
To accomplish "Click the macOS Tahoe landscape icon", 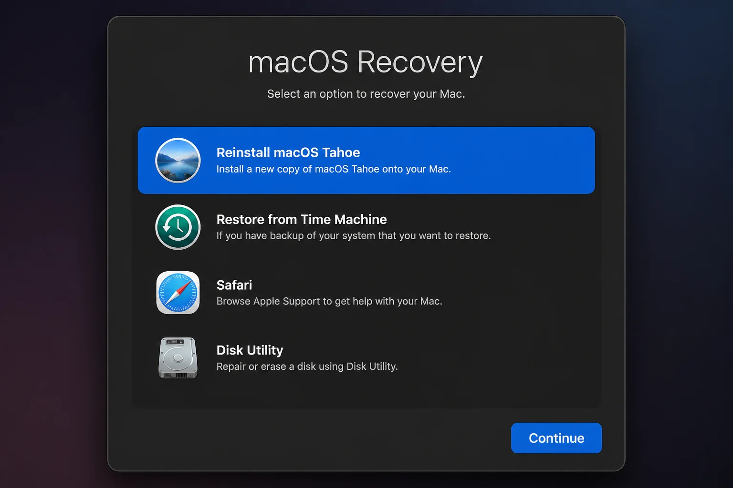I will pos(178,161).
